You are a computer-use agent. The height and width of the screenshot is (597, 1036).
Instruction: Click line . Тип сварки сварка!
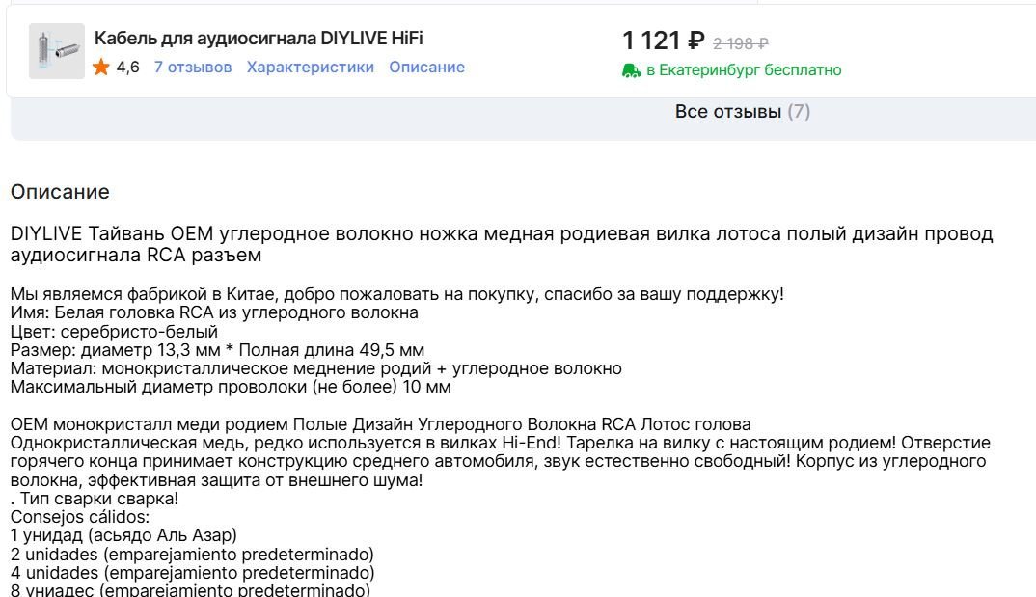(95, 499)
